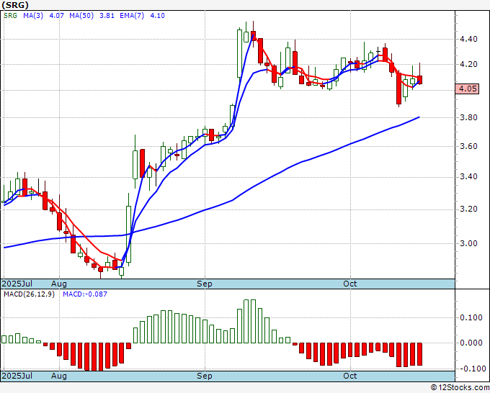The image size is (490, 393).
Task: Click the last red candlestick near 4.05
Action: 419,80
